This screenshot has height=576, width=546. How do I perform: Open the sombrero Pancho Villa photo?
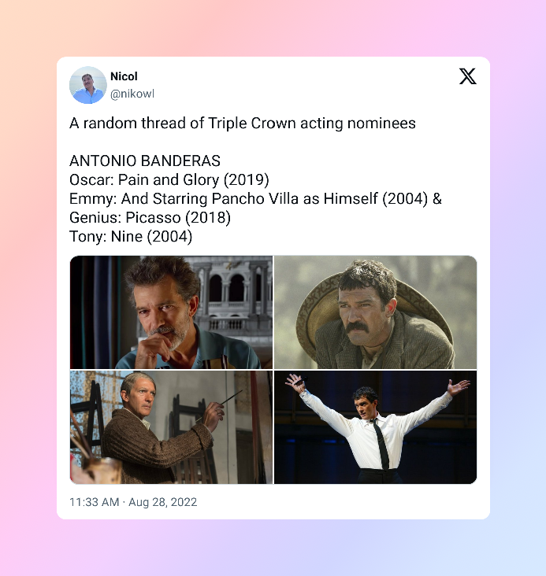coord(375,312)
